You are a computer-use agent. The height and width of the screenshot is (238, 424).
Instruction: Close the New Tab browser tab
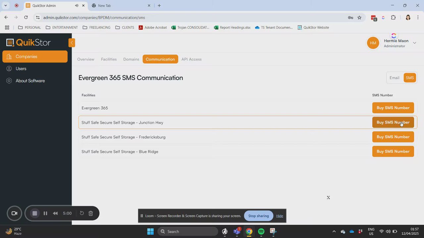pyautogui.click(x=149, y=6)
